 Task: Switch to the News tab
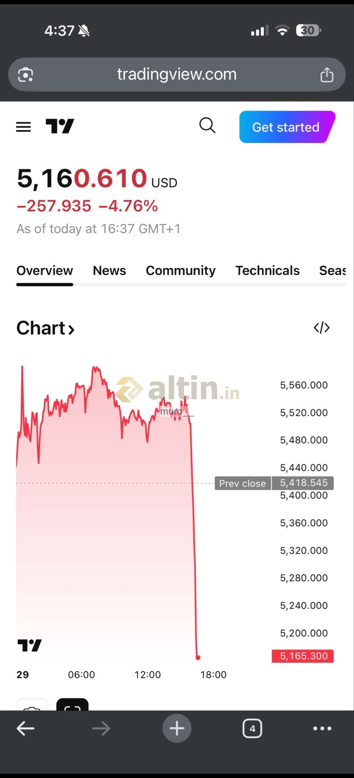(x=109, y=271)
